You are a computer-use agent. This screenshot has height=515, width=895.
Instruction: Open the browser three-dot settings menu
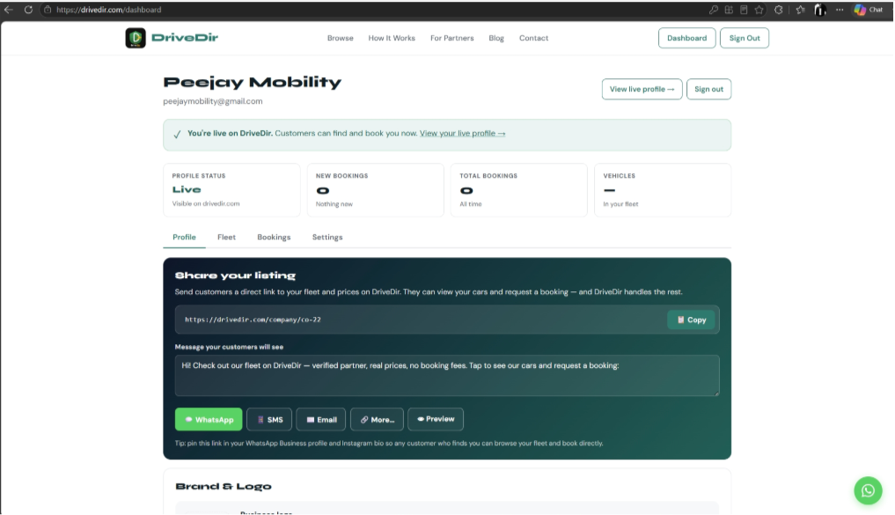[840, 10]
